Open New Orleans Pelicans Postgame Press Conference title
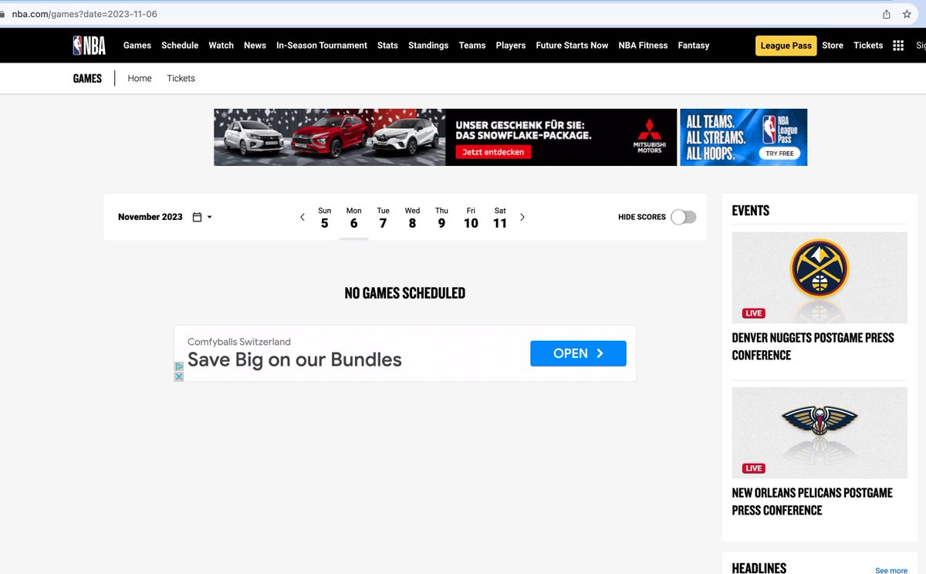This screenshot has height=574, width=926. 812,501
